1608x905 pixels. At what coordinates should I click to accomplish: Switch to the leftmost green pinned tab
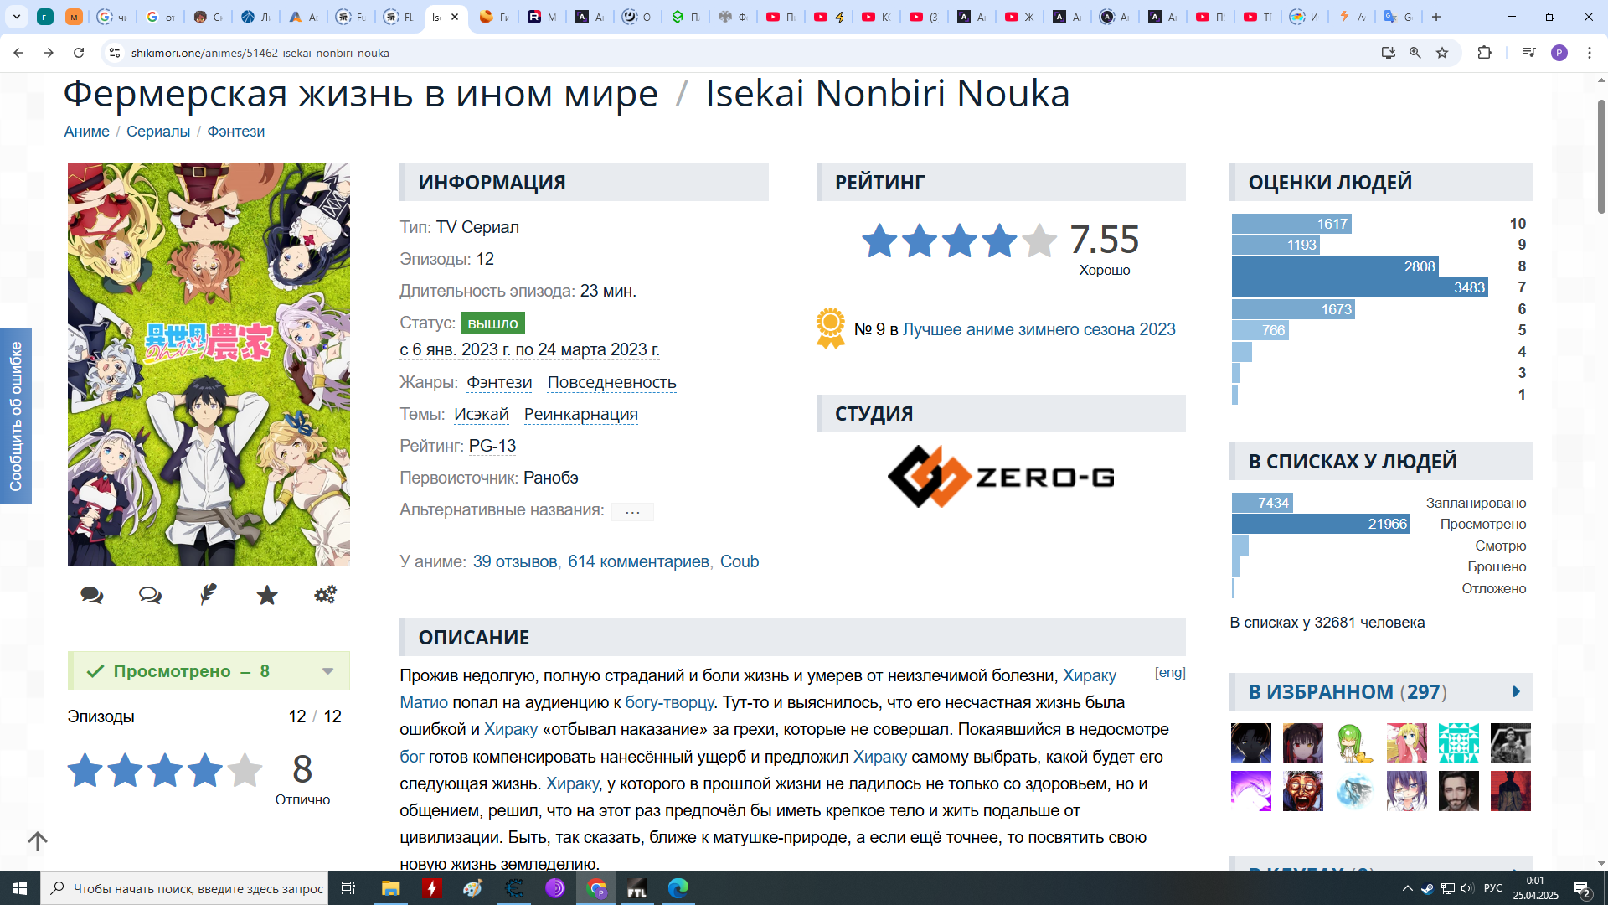click(46, 17)
